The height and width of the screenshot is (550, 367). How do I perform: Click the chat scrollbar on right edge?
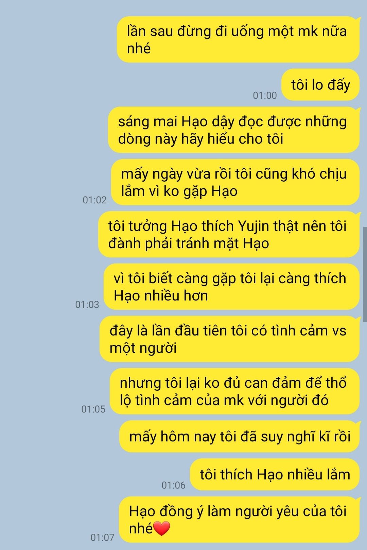pos(365,274)
